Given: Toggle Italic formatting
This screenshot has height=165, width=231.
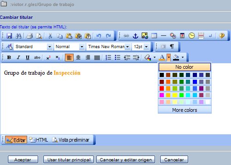Looking at the screenshot, I should [18, 57].
